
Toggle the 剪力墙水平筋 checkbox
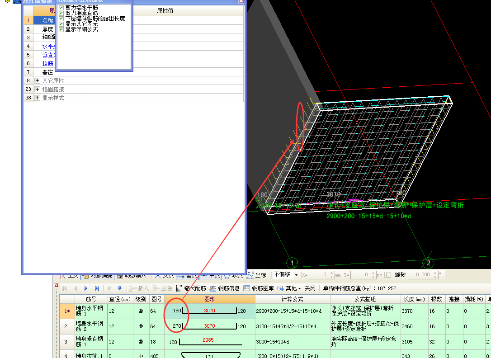click(61, 8)
